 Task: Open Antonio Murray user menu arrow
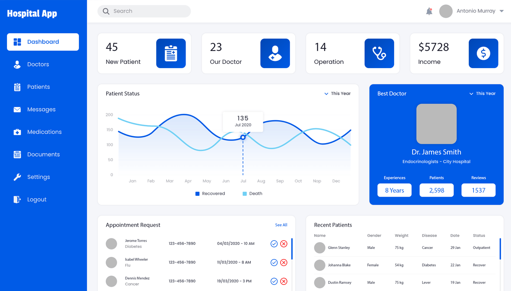[502, 11]
